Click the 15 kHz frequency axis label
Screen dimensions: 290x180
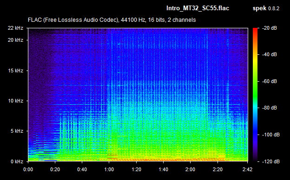15,71
